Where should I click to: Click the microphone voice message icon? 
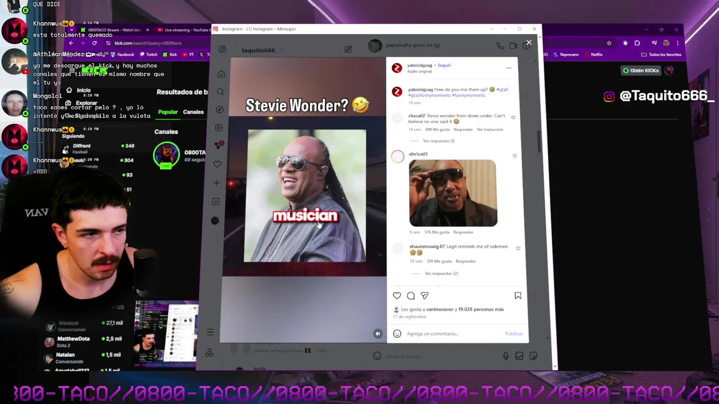coord(506,356)
